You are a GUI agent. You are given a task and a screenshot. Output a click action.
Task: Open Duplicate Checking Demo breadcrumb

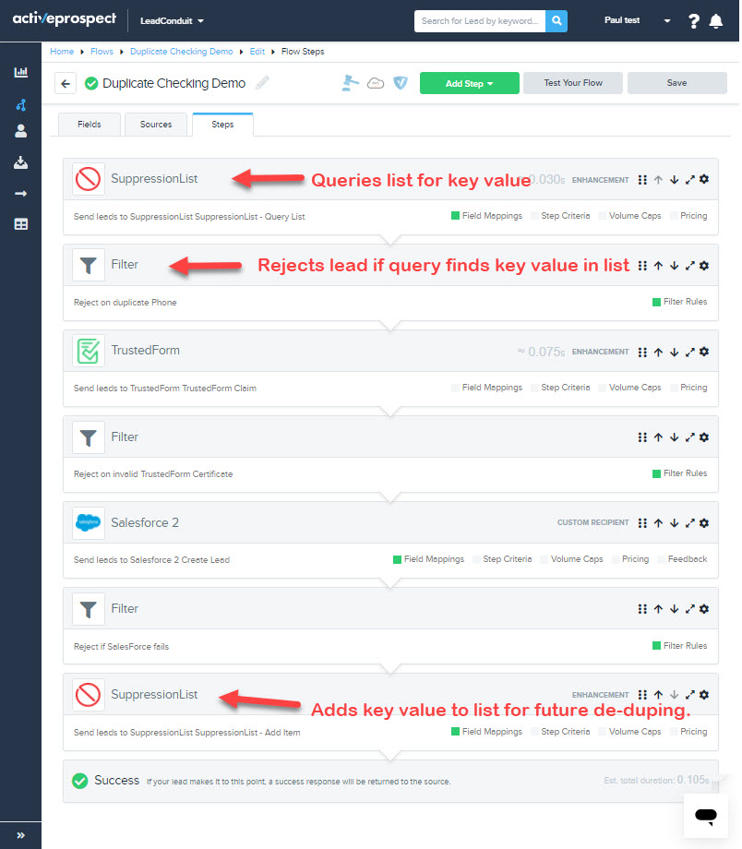tap(182, 52)
